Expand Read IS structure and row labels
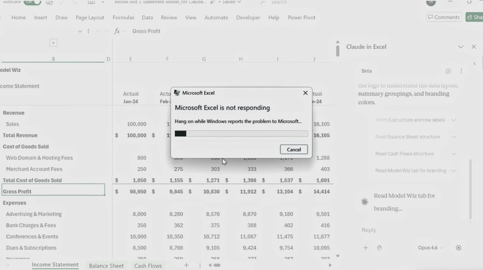Viewport: 483px width, 270px height. click(416, 120)
